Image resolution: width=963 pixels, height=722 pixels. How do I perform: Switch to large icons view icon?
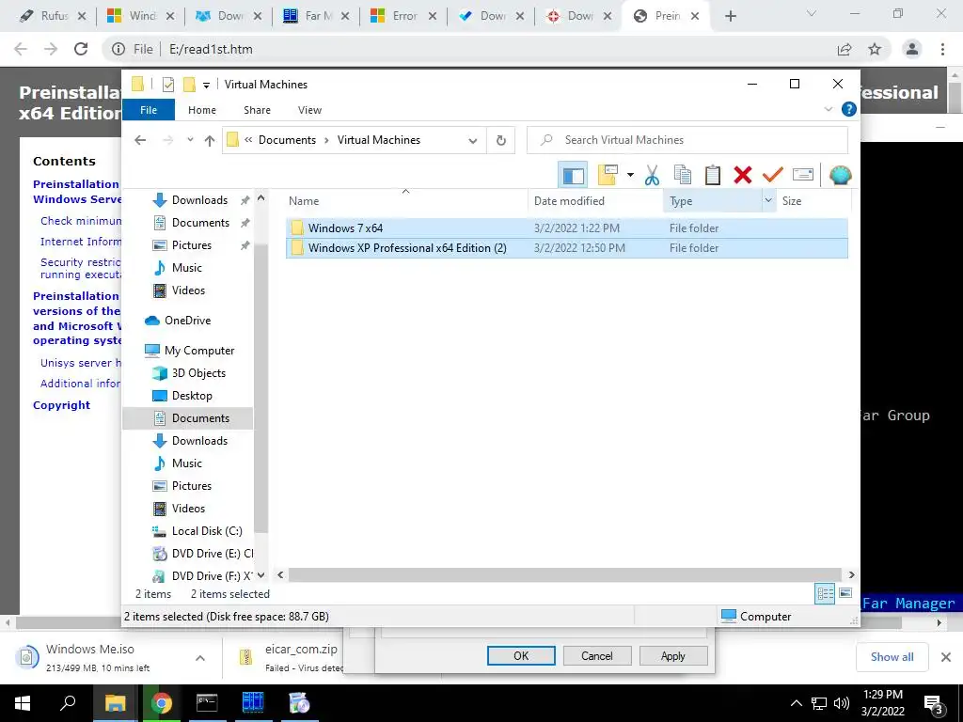[845, 593]
